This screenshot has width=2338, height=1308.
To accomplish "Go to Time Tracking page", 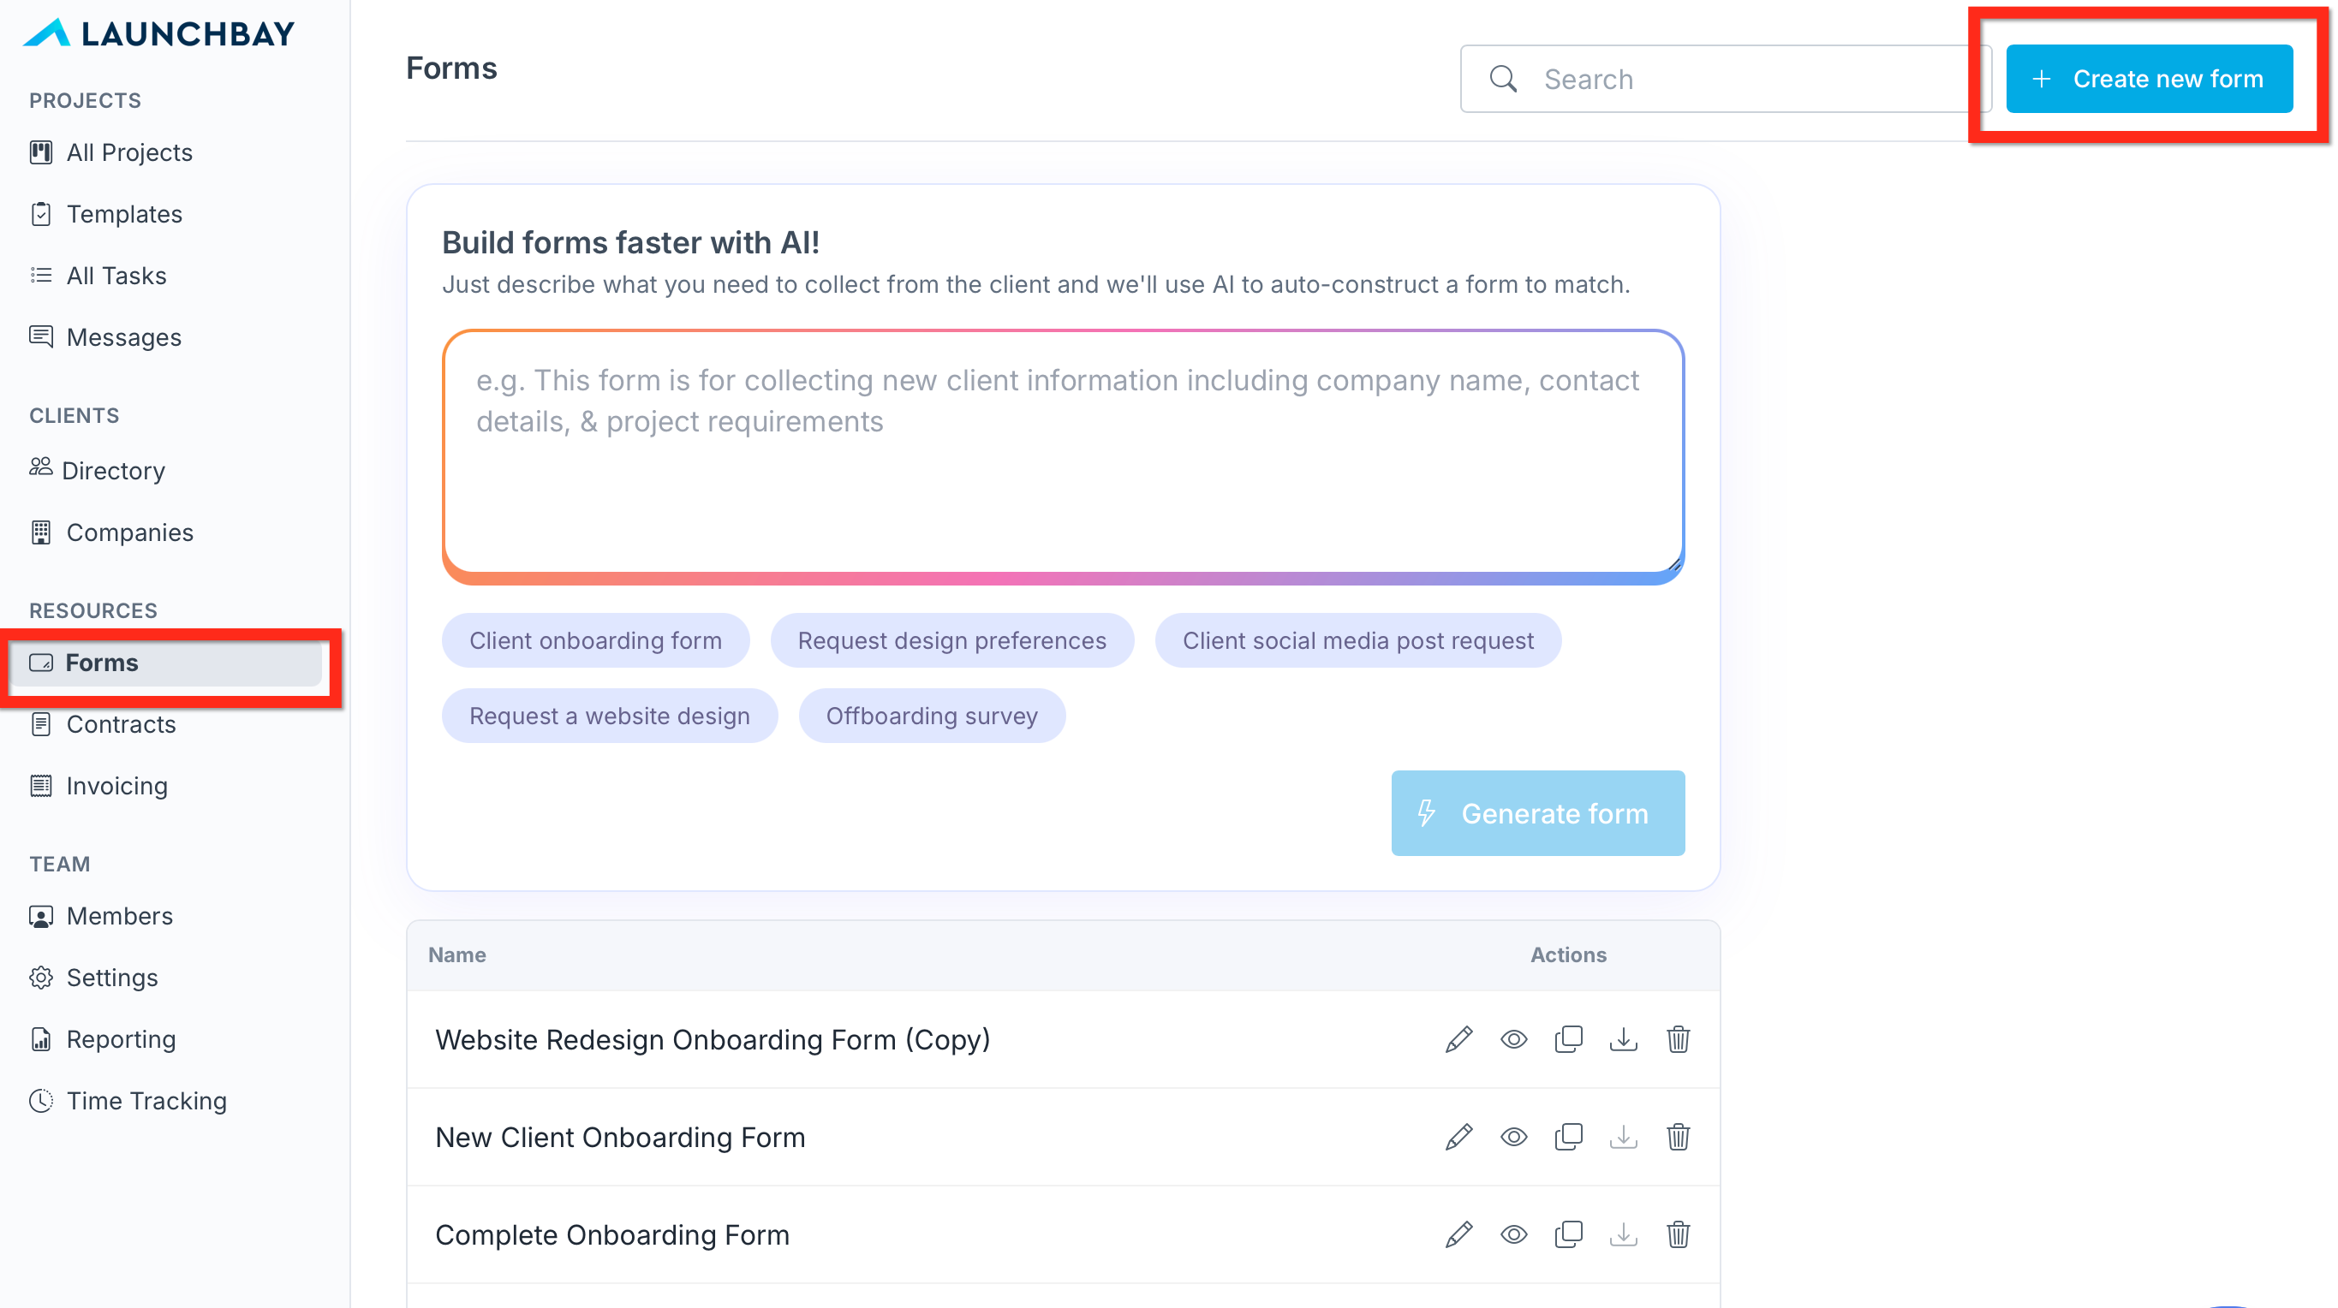I will [x=146, y=1101].
